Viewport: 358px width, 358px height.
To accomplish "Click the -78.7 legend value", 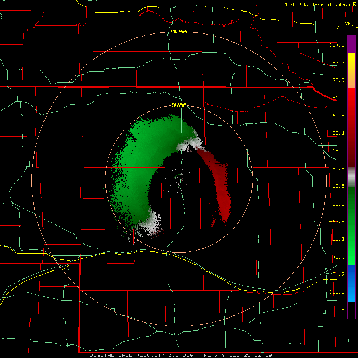I will tap(337, 257).
